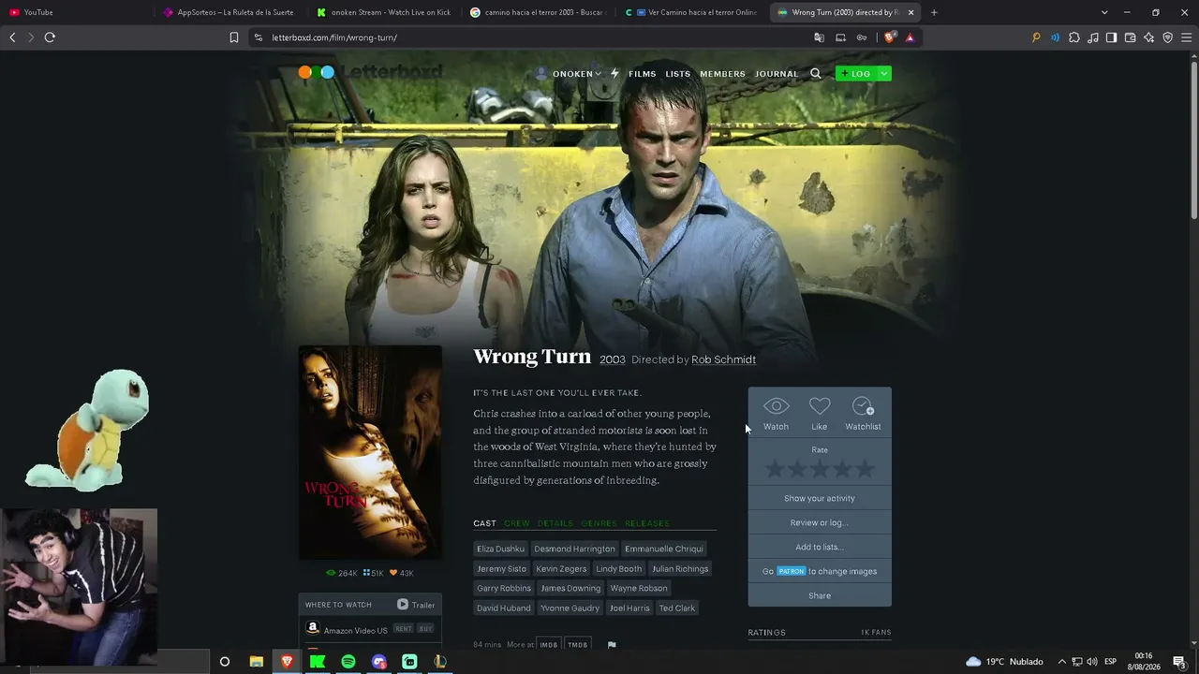Reload the current page
Viewport: 1199px width, 674px height.
[x=50, y=37]
